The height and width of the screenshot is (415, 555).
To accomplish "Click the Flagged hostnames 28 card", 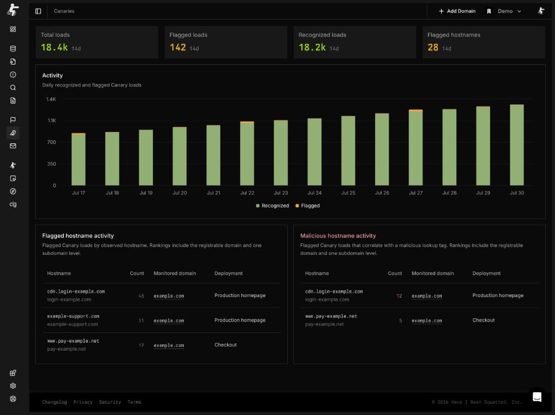I will (x=484, y=42).
